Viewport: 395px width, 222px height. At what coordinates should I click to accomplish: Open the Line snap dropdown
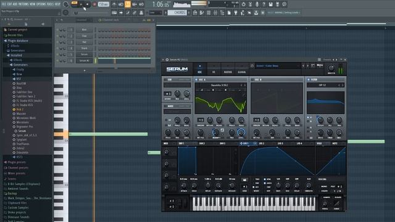click(x=155, y=12)
